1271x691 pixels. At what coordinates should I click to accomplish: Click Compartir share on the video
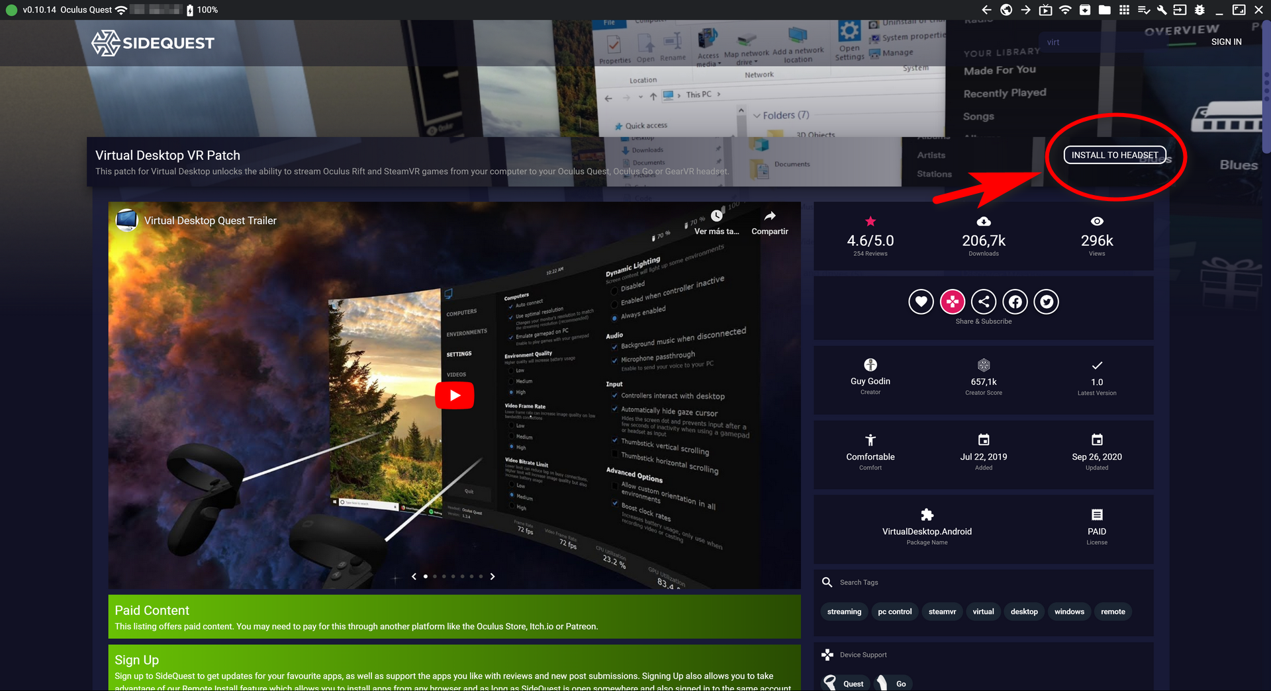(x=770, y=223)
